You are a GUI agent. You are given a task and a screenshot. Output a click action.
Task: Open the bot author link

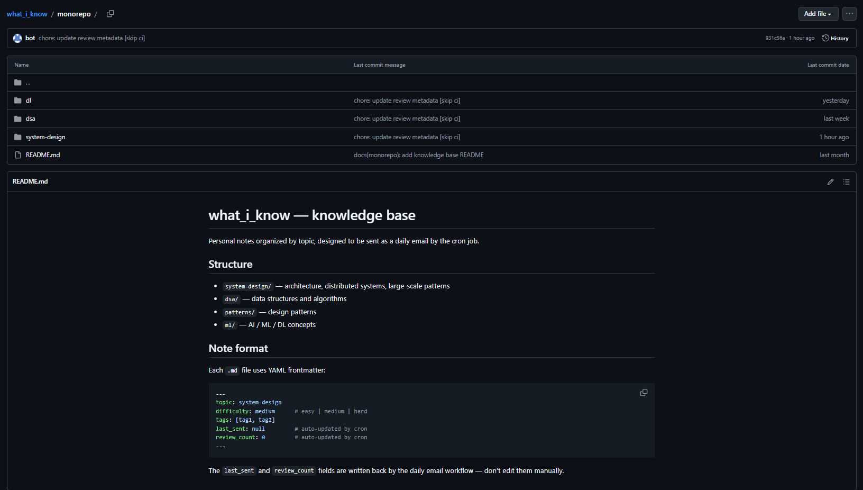click(30, 38)
